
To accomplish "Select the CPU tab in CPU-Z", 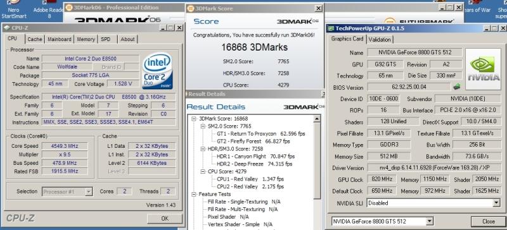I will point(12,39).
